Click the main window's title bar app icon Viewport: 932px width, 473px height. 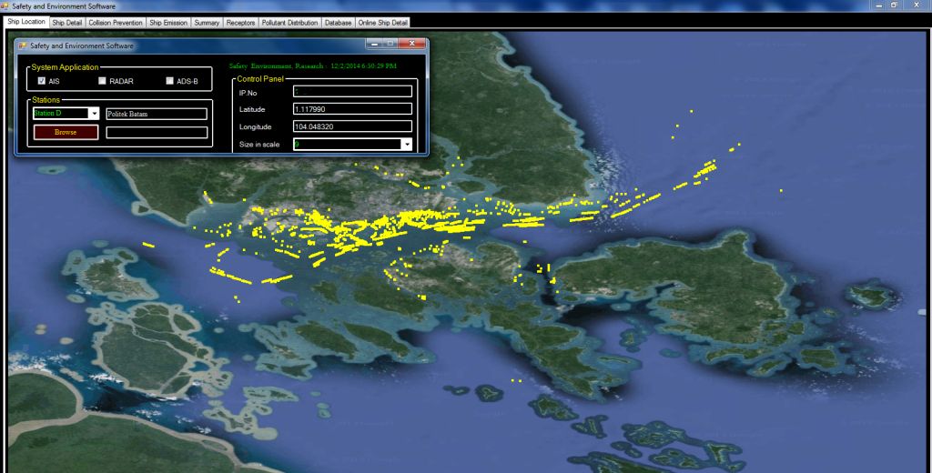(5, 5)
